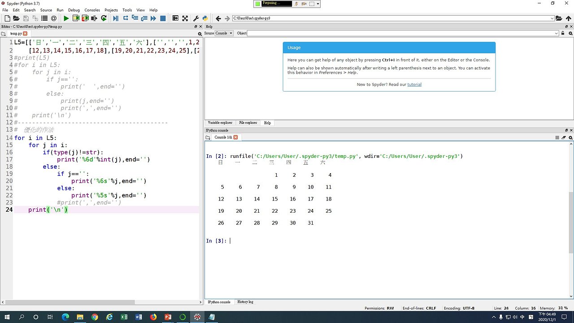
Task: Open the file list outline icon
Action: pos(44,18)
